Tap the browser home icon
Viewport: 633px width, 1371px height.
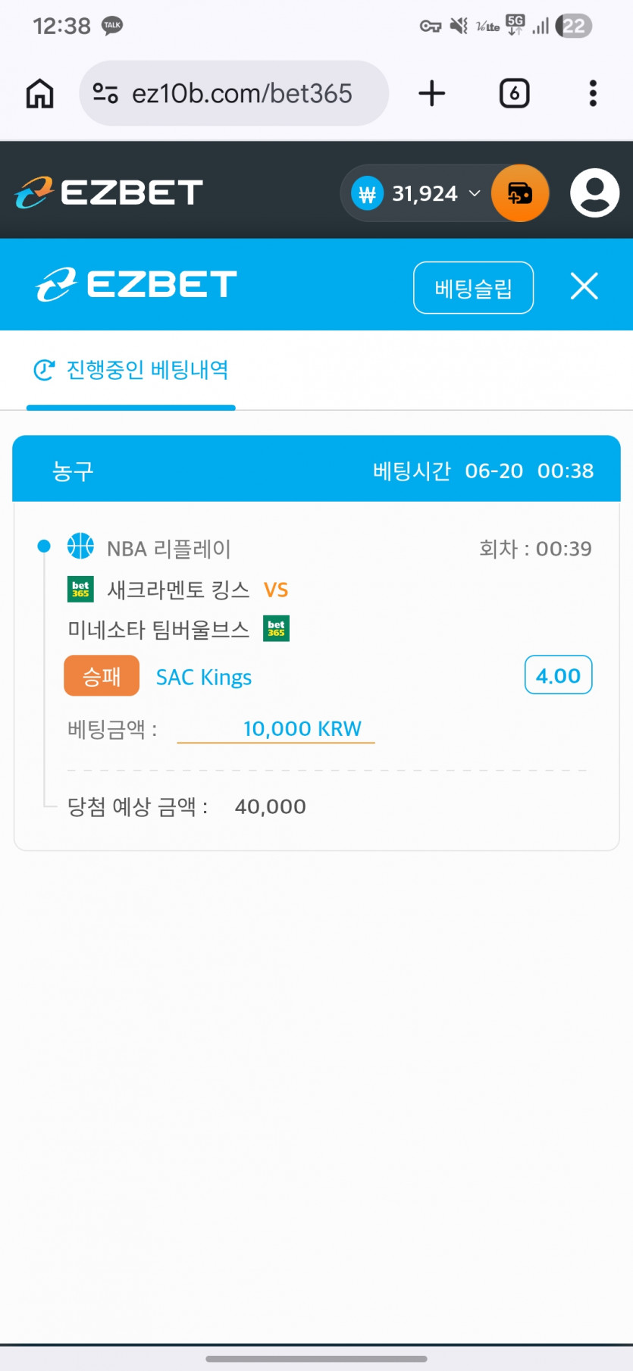tap(39, 93)
